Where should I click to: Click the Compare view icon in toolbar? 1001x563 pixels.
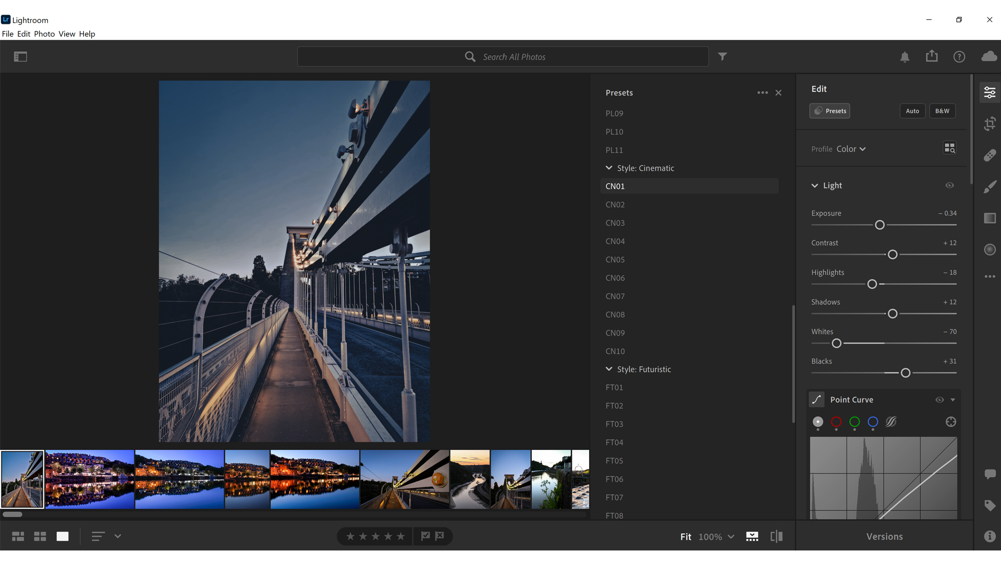(775, 536)
